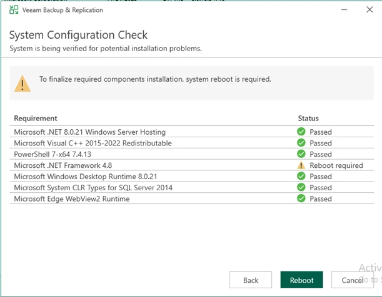Cancel the installation wizard
This screenshot has height=297, width=382.
pos(352,280)
